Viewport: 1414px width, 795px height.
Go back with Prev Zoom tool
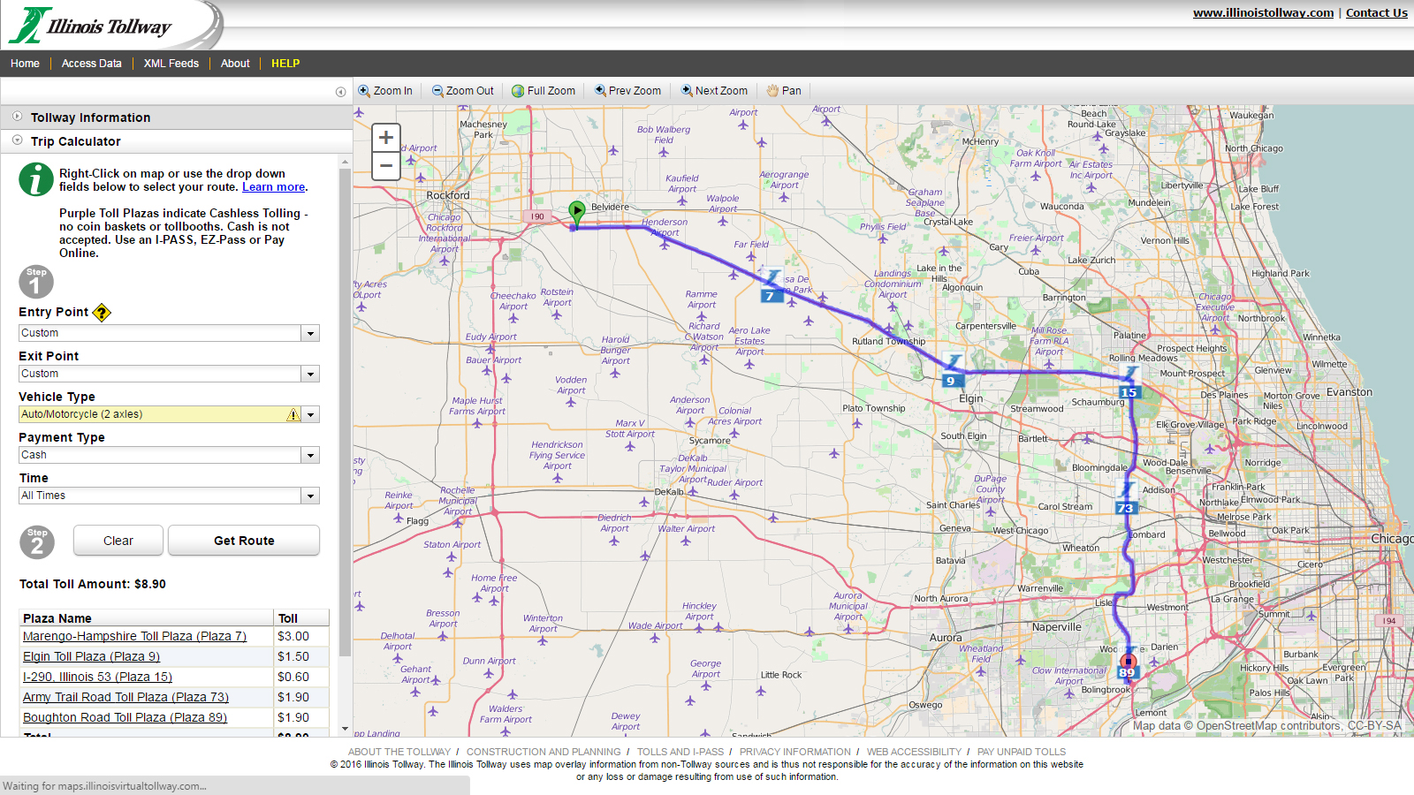[627, 91]
